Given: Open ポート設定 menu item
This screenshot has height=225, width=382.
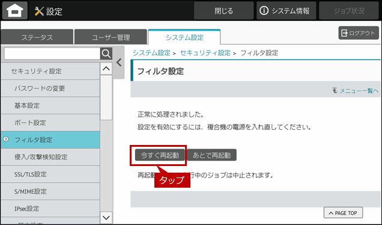Looking at the screenshot, I should pyautogui.click(x=50, y=123).
